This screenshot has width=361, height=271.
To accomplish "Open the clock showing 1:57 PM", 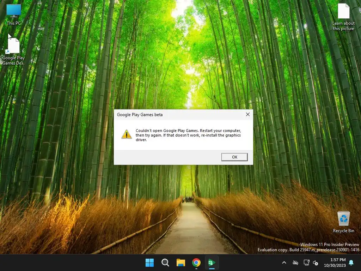I will point(335,263).
